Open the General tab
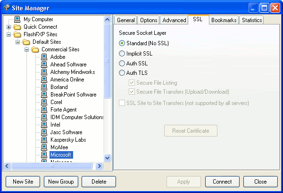 [125, 20]
